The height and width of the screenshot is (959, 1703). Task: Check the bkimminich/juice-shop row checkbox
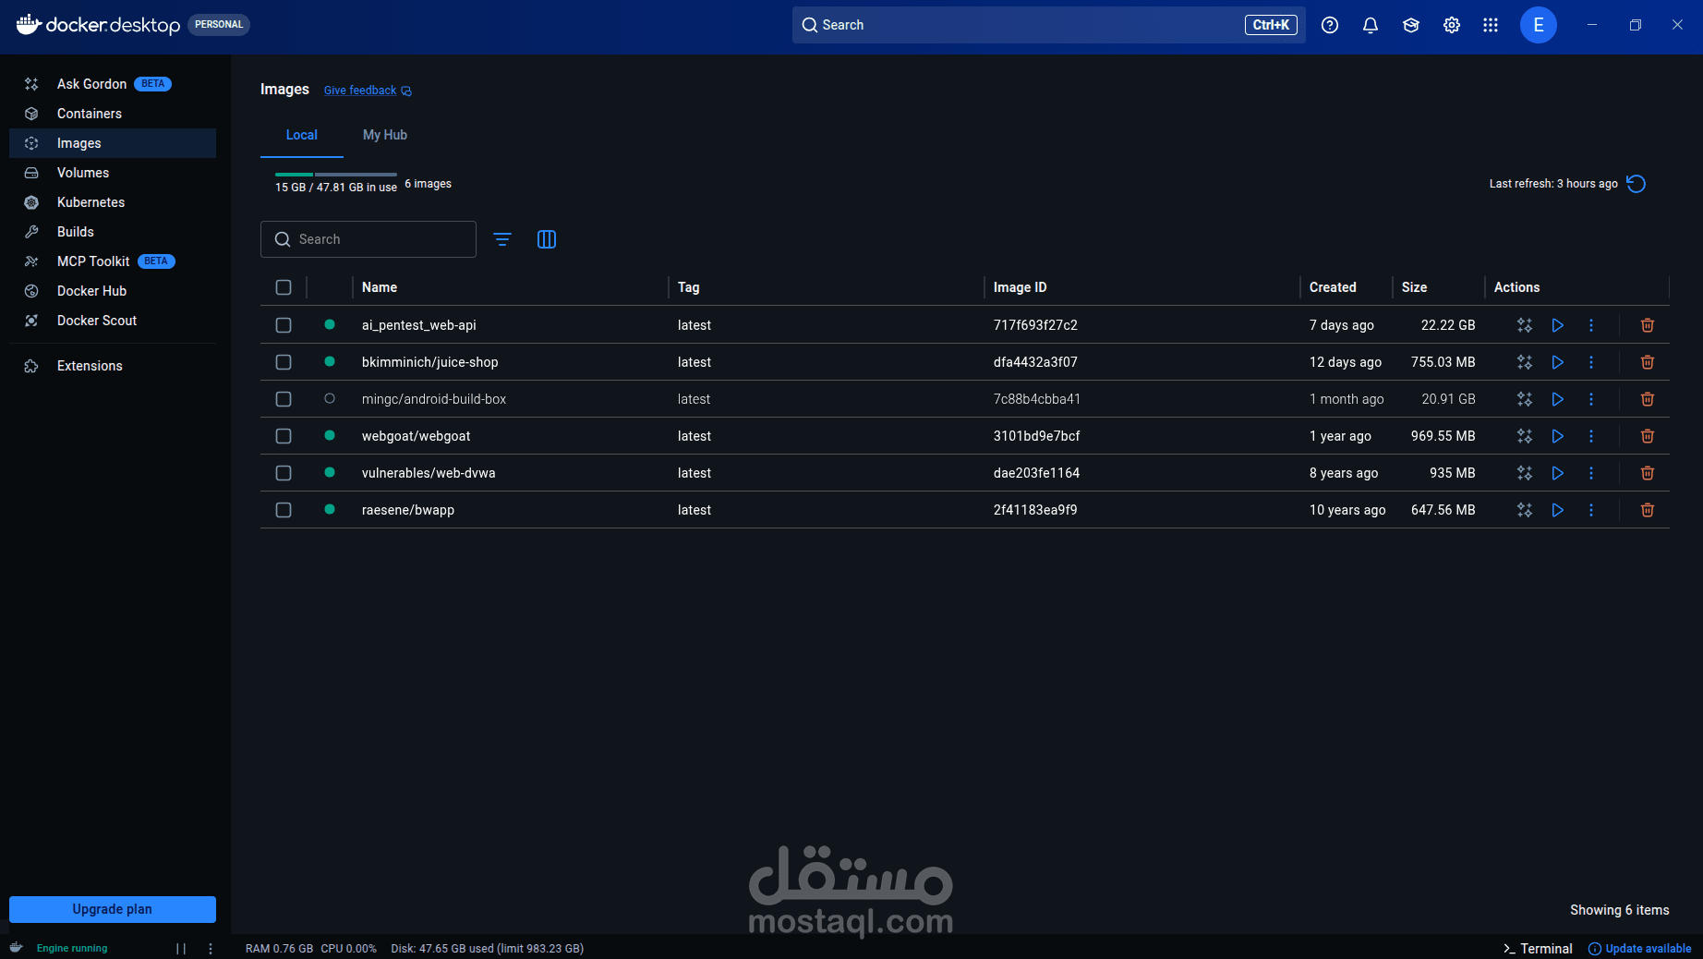click(284, 362)
